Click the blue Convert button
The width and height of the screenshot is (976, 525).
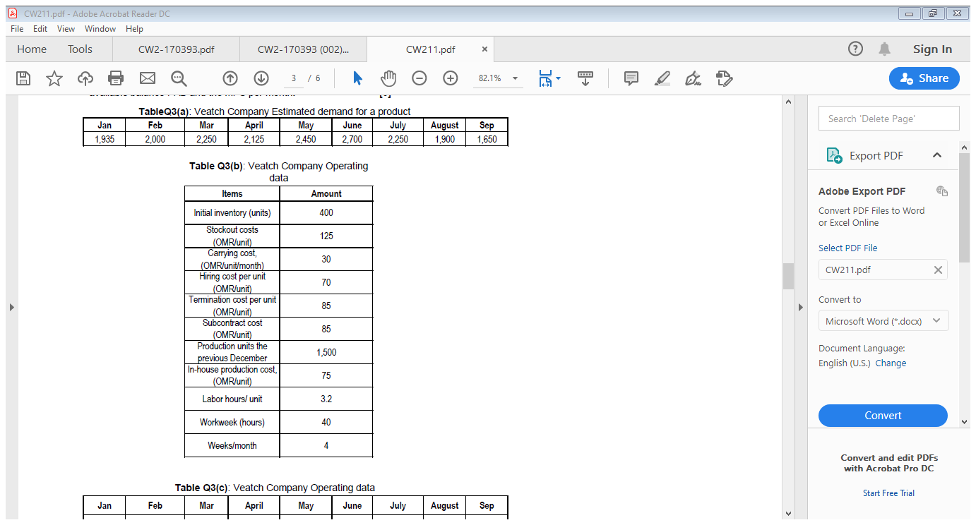point(883,416)
